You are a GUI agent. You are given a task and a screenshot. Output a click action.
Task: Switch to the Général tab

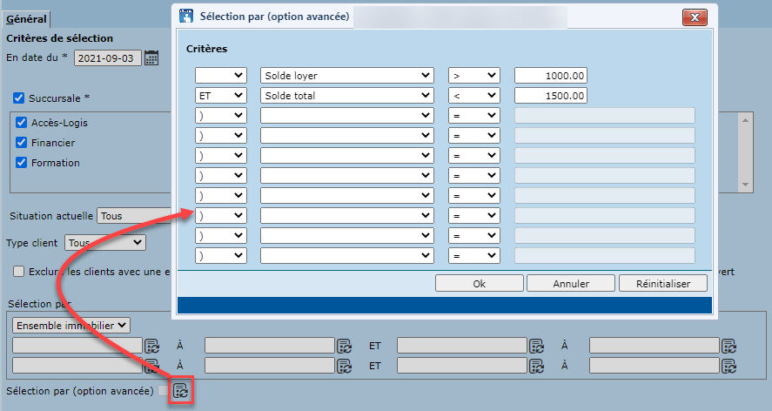tap(25, 19)
